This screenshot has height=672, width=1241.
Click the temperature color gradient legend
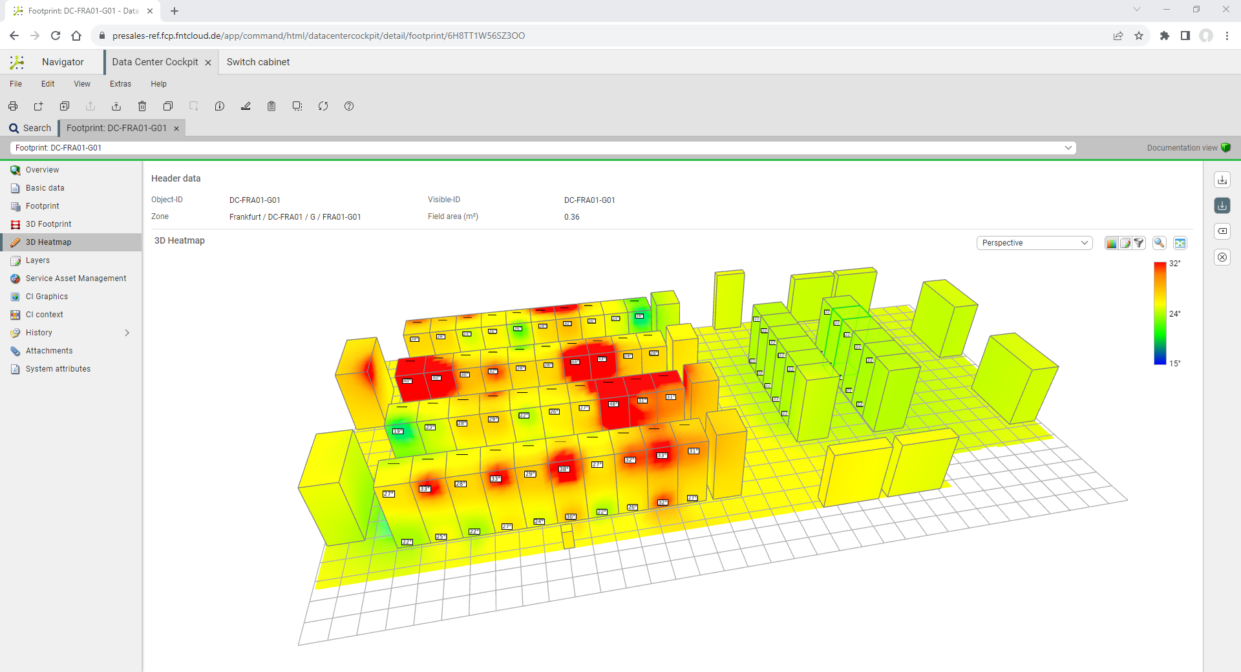pos(1160,313)
